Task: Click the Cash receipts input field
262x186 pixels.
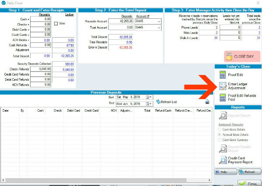Action: (41, 19)
